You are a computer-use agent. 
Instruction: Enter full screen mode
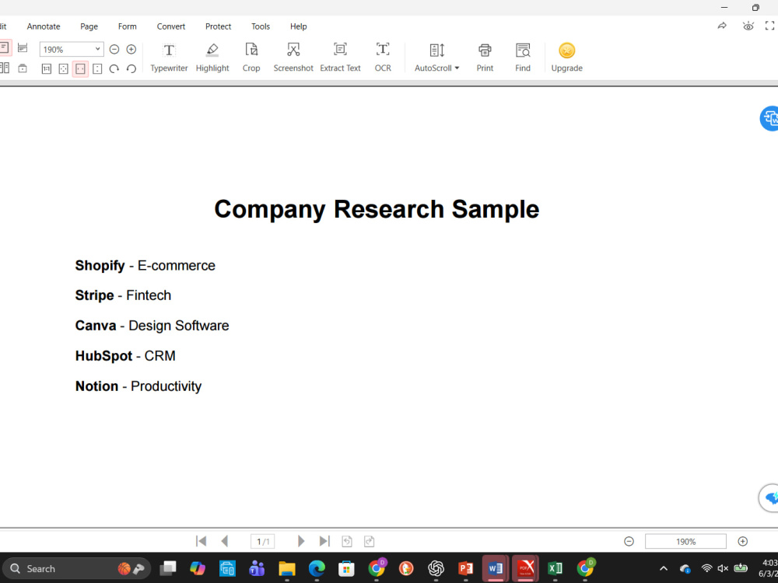pyautogui.click(x=769, y=26)
